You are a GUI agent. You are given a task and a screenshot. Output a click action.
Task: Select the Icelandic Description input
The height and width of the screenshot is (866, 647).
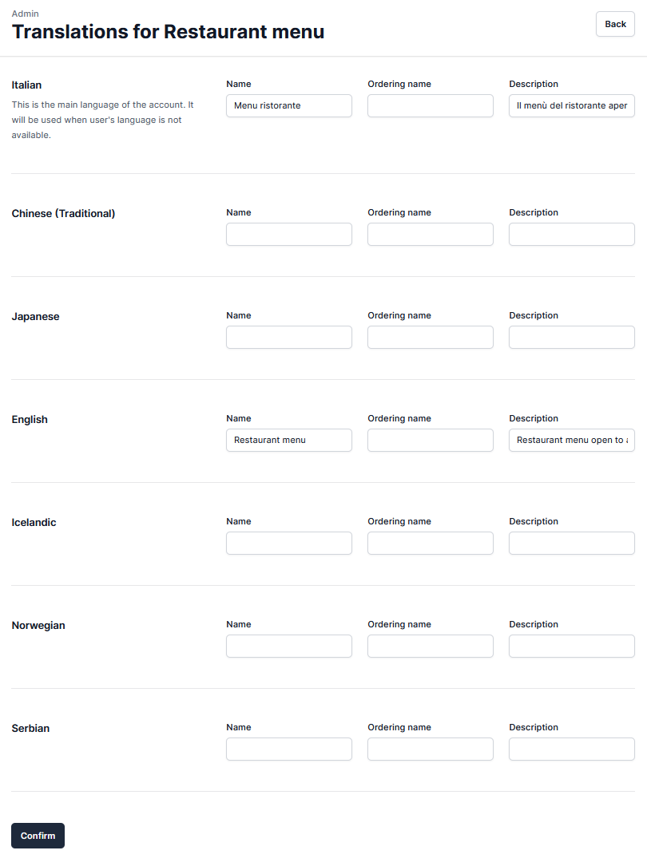pos(572,544)
